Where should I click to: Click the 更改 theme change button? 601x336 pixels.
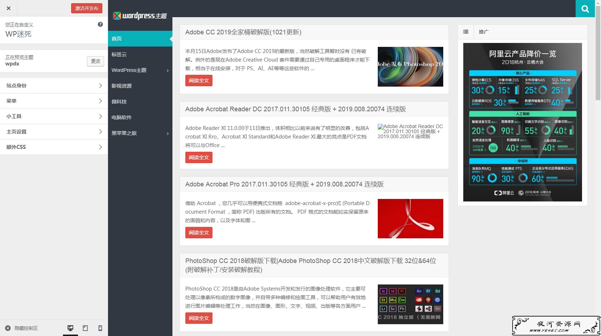[96, 61]
